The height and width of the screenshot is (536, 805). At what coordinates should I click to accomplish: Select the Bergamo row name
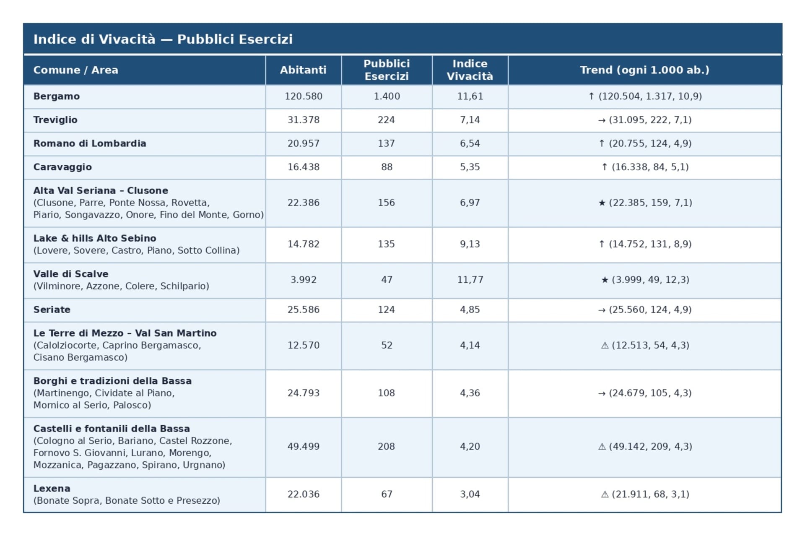click(57, 96)
